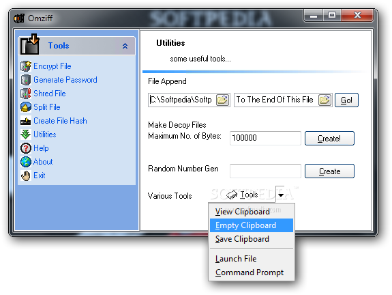Click the Tools panel header title
392x295 pixels.
coord(59,46)
